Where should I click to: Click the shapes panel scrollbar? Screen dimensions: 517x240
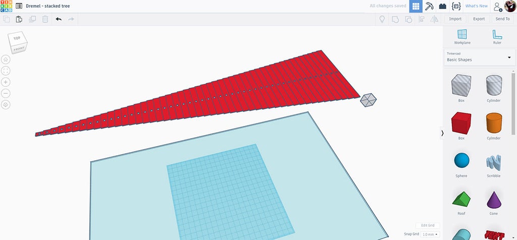(513, 104)
